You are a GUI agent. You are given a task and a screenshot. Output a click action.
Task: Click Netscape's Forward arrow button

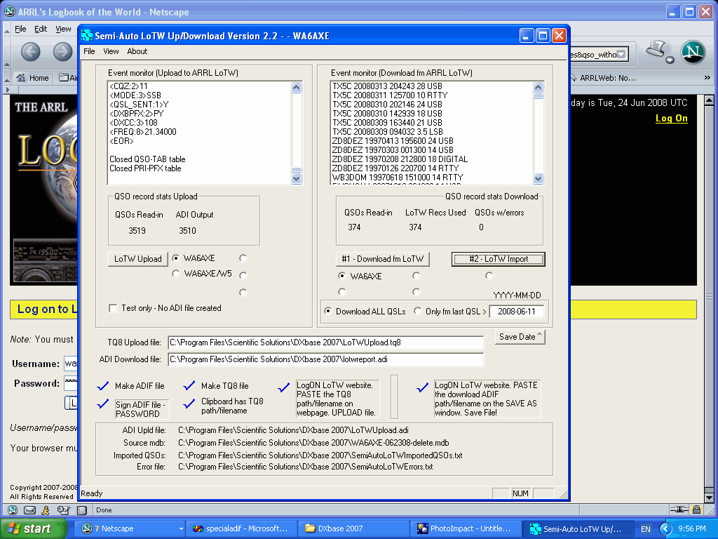[62, 52]
